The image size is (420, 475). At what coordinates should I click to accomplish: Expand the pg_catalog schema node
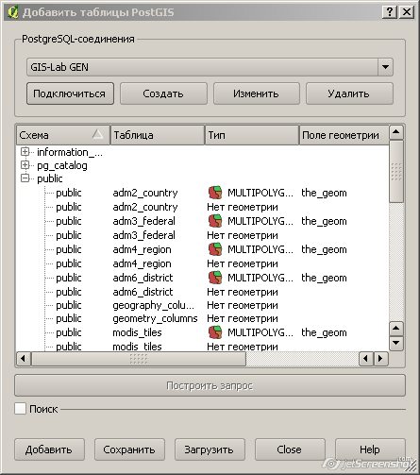click(25, 165)
